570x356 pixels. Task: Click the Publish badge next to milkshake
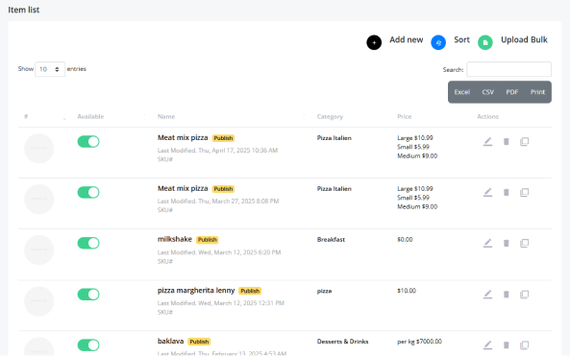208,240
